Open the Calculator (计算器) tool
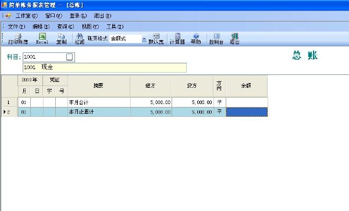Screen dimensions: 349x211 (177, 39)
